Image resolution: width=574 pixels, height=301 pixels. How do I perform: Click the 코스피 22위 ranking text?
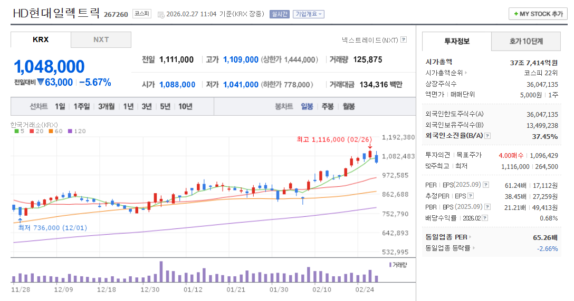(x=540, y=73)
